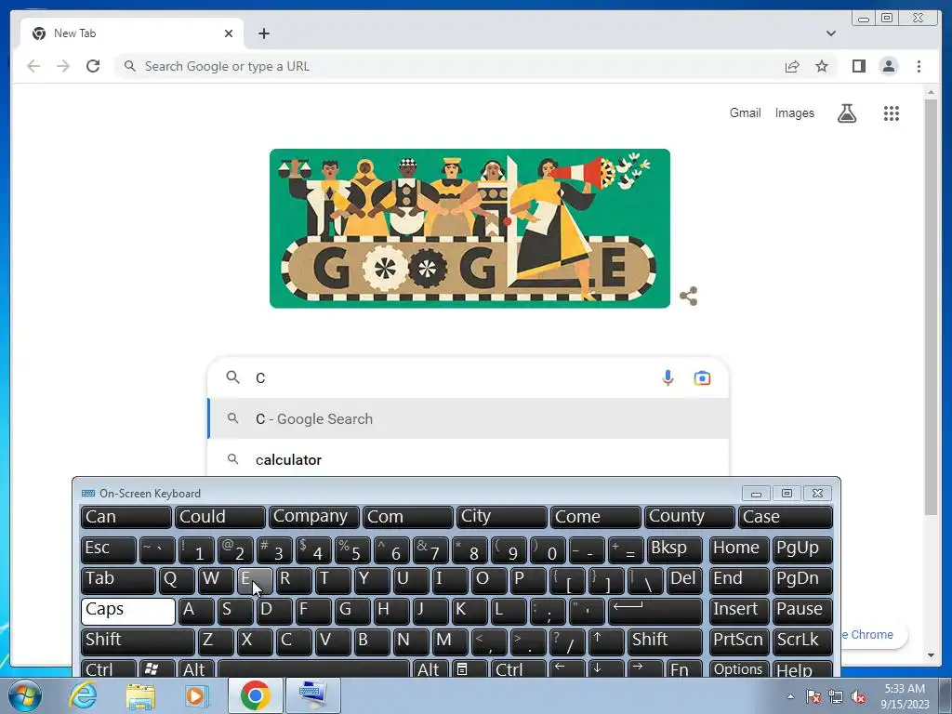Screen dimensions: 952x714
Task: Click the muted volume tray icon
Action: 858,696
